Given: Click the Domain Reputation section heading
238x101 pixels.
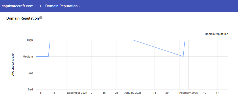Looking at the screenshot, I should (x=22, y=18).
